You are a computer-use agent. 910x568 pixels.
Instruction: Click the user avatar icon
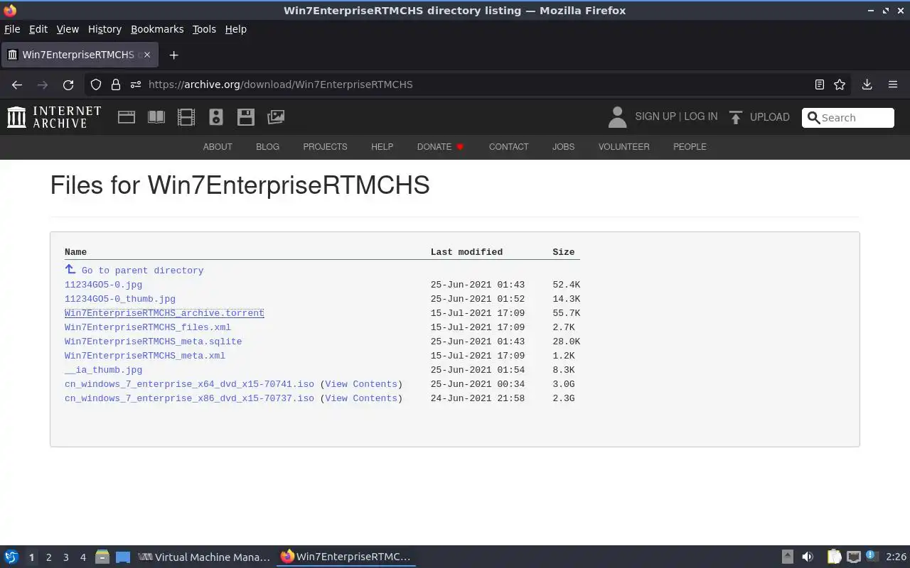pyautogui.click(x=618, y=117)
